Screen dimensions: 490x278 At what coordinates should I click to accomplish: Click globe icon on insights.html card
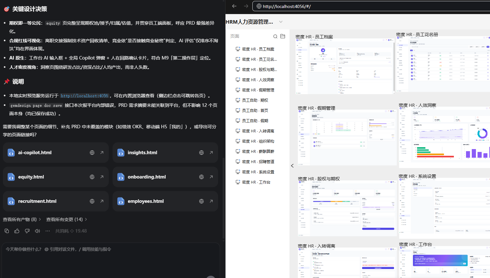(202, 153)
